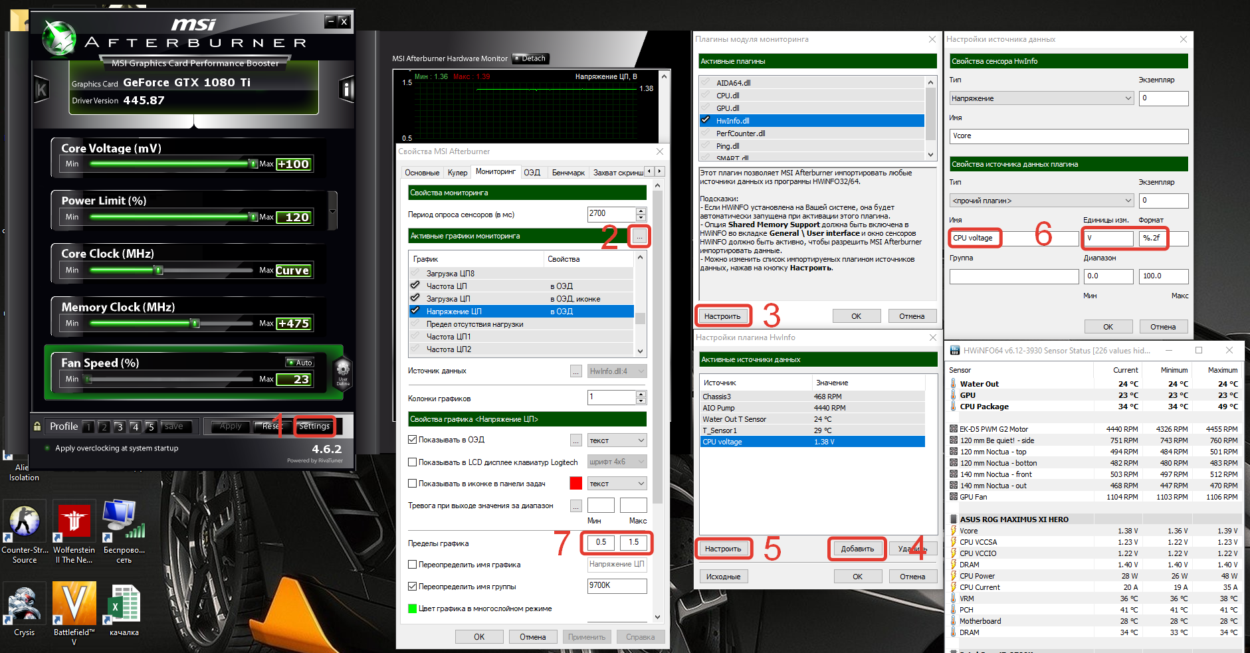Detach the Hardware Monitor window
The height and width of the screenshot is (653, 1250).
point(530,58)
